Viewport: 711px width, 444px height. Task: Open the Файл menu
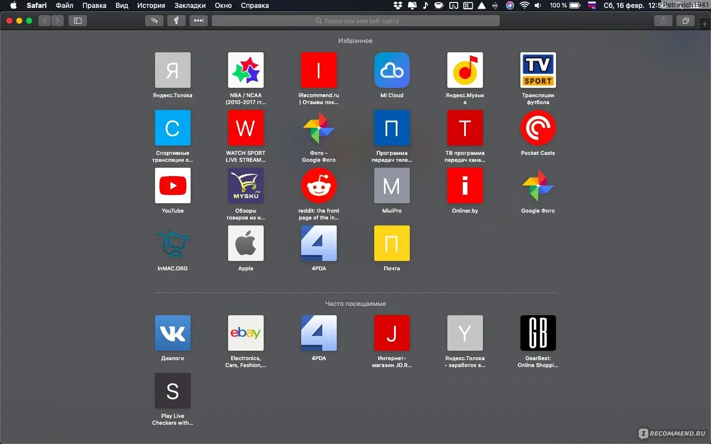point(65,5)
